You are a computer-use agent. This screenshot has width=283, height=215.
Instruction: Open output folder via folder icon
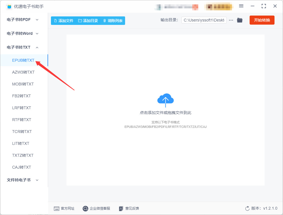point(239,20)
